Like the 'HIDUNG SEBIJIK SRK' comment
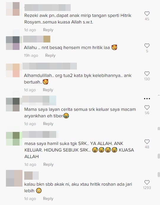The height and width of the screenshot is (205, 160). pyautogui.click(x=147, y=142)
